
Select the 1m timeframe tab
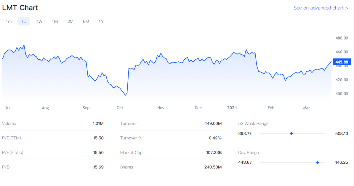9,21
